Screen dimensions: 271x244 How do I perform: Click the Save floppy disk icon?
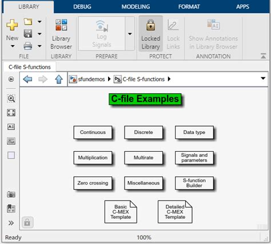click(28, 34)
